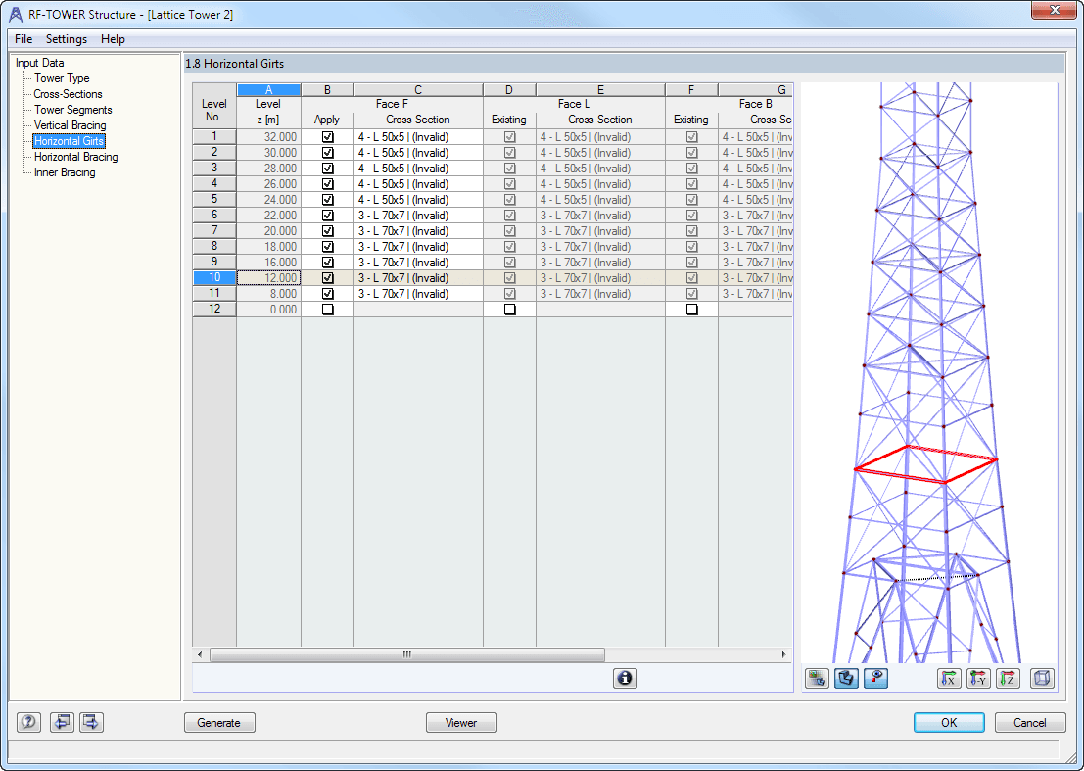Screen dimensions: 1084x771
Task: Check Face B Existing box in row 12
Action: coord(692,310)
